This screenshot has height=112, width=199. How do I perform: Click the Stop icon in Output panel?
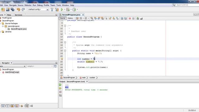pos(60,92)
